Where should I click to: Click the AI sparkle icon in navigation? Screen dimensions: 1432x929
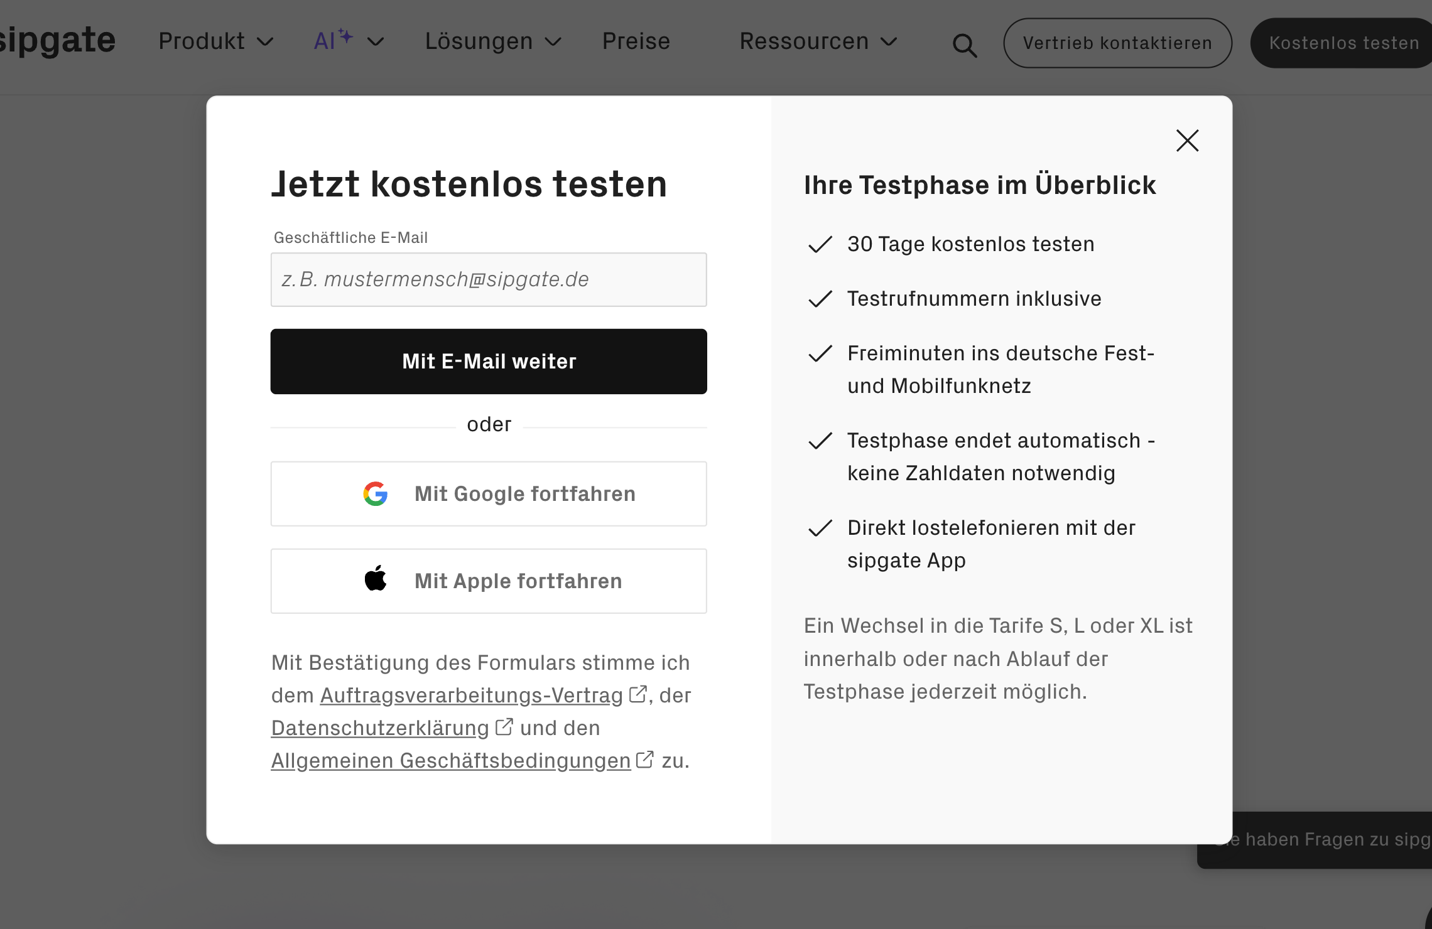click(345, 36)
